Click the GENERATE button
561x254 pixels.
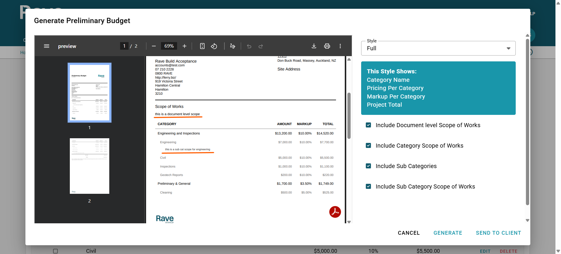point(448,233)
